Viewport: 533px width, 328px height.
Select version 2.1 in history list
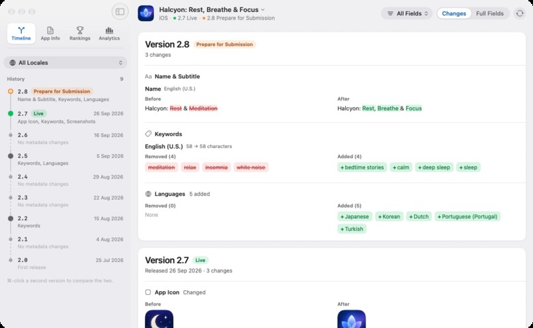pyautogui.click(x=65, y=242)
